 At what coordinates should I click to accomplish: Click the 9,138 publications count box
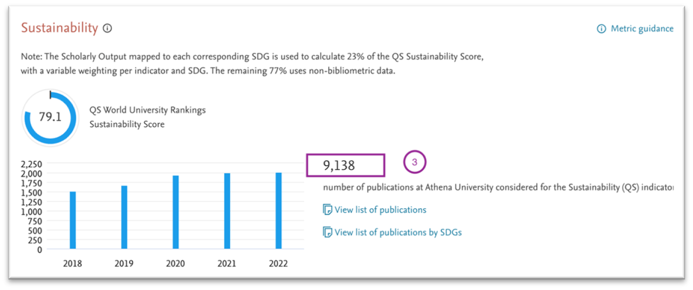(346, 165)
